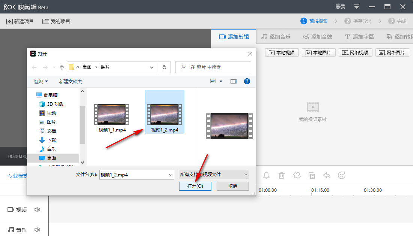413x236 pixels.
Task: Switch to the 添加音效 tab
Action: point(318,37)
